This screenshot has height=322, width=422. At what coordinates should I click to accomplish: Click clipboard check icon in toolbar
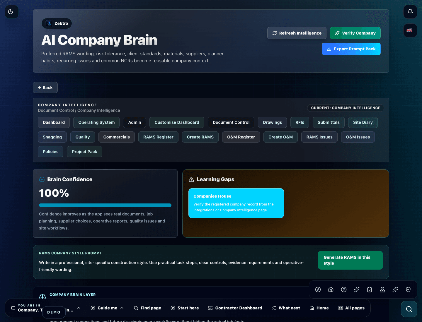tap(370, 290)
